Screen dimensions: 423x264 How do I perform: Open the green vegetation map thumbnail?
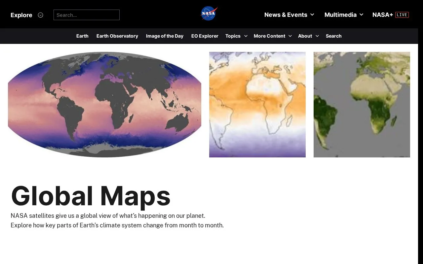(x=362, y=105)
